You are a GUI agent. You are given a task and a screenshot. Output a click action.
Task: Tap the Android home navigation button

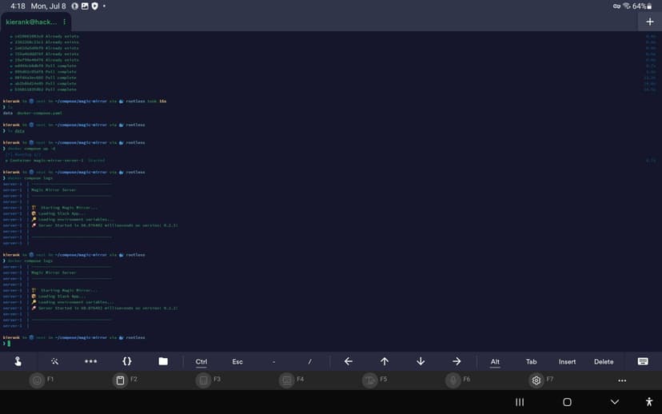(567, 402)
